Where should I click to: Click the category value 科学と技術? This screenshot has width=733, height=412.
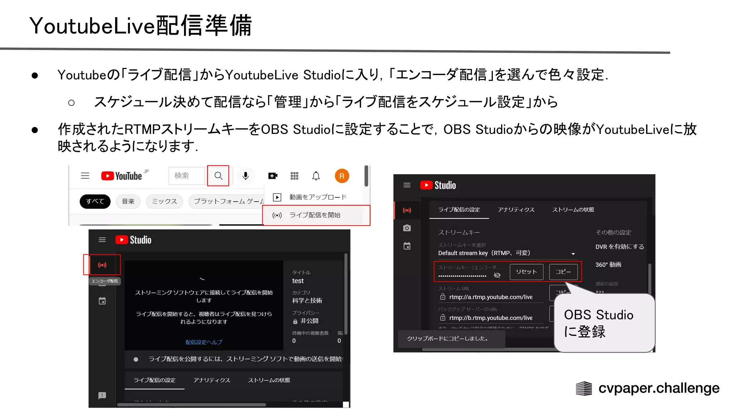click(x=307, y=301)
